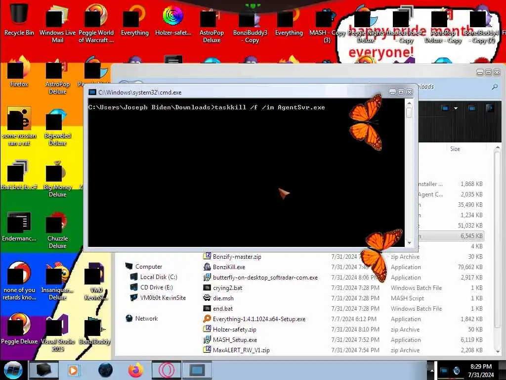The width and height of the screenshot is (506, 380).
Task: Change view using Explorer's view icon
Action: coord(445,108)
